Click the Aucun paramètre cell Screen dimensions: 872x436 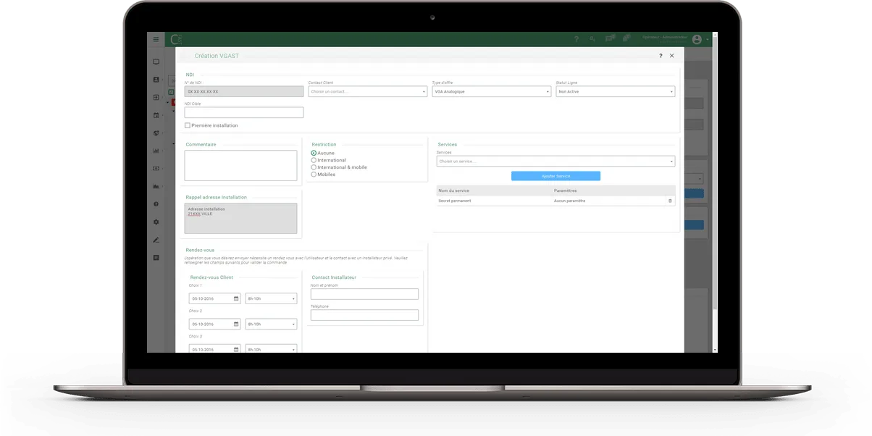tap(570, 201)
